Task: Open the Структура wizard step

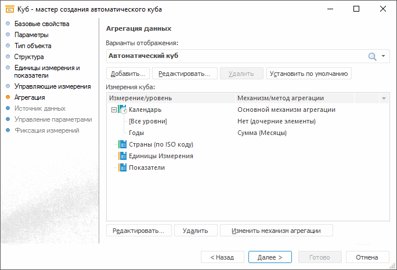Action: tap(29, 57)
